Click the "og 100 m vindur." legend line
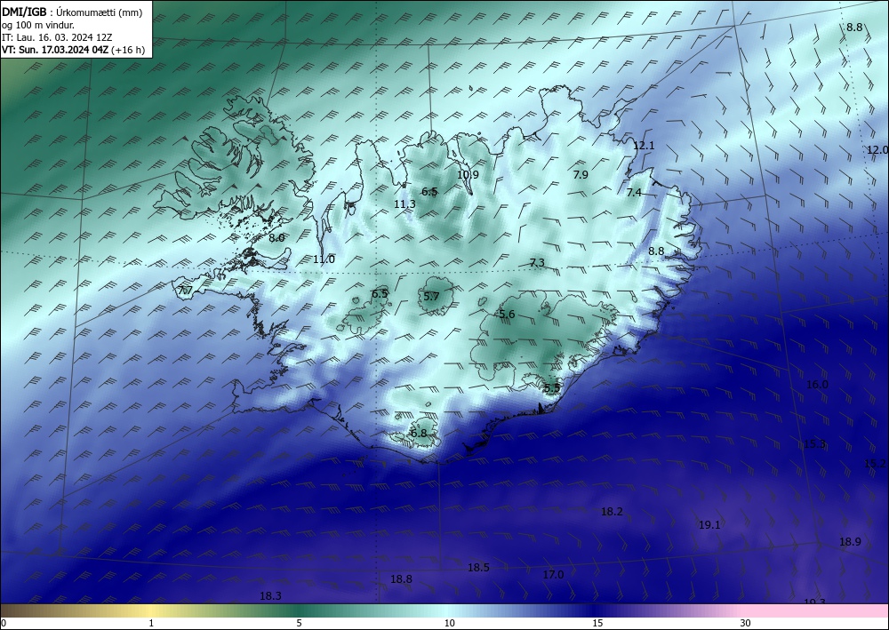This screenshot has height=630, width=889. click(x=38, y=25)
